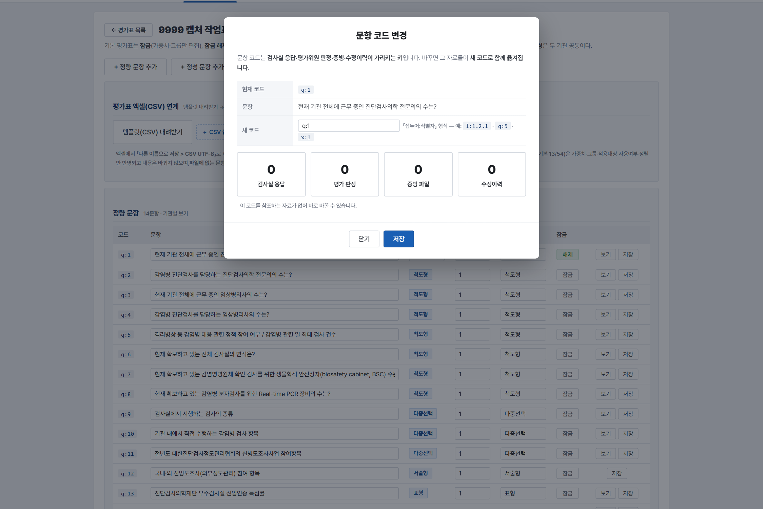Click the 해제 lock button for q:1
The image size is (763, 509).
point(567,254)
